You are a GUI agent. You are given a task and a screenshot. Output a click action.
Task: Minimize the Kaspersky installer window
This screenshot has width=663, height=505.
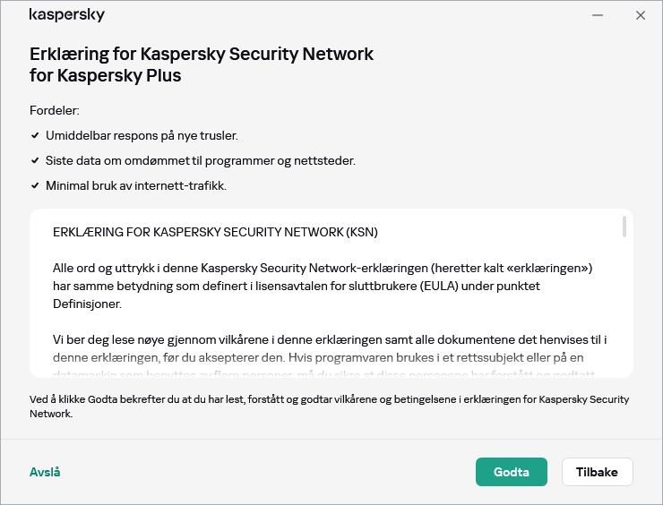(598, 15)
